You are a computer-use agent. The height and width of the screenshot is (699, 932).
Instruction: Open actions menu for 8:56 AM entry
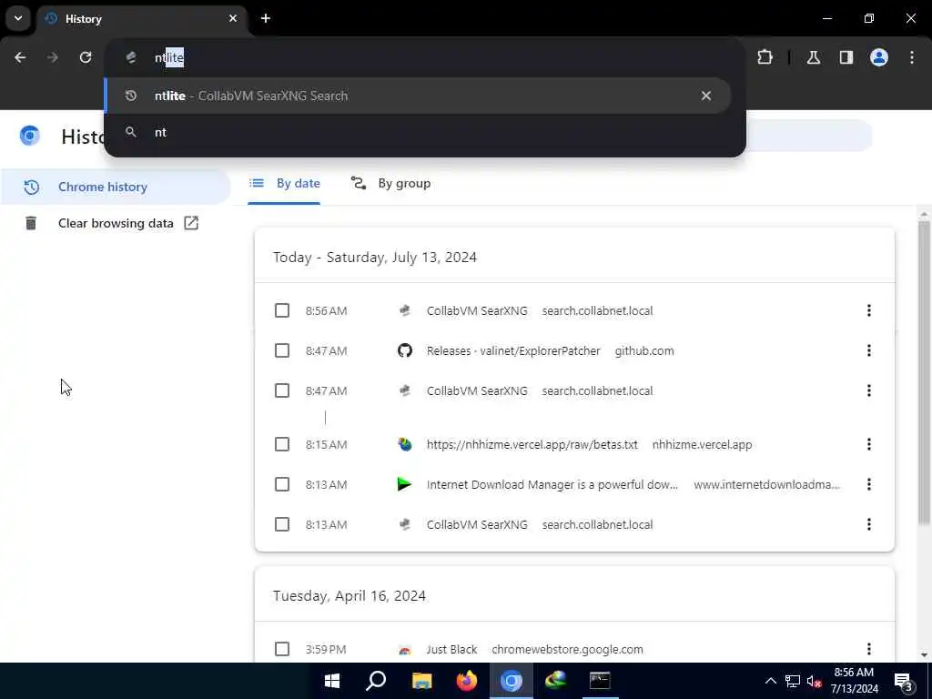(x=869, y=310)
